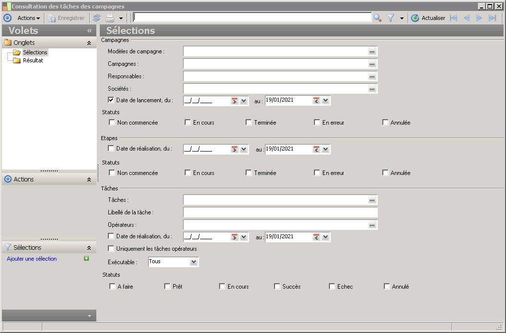The image size is (506, 333).
Task: Open the Modèles de campagne browse button
Action: tap(372, 51)
